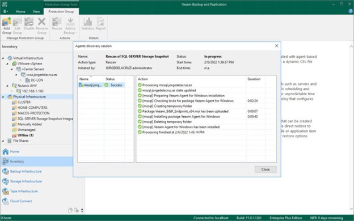The image size is (354, 221).
Task: Select 'Preparing Veeam Agent for Windows installation' entry
Action: [x=183, y=96]
